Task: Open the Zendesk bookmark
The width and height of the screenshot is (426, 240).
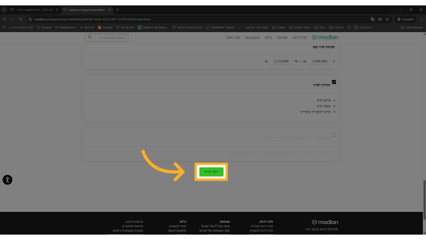Action: coord(44,27)
